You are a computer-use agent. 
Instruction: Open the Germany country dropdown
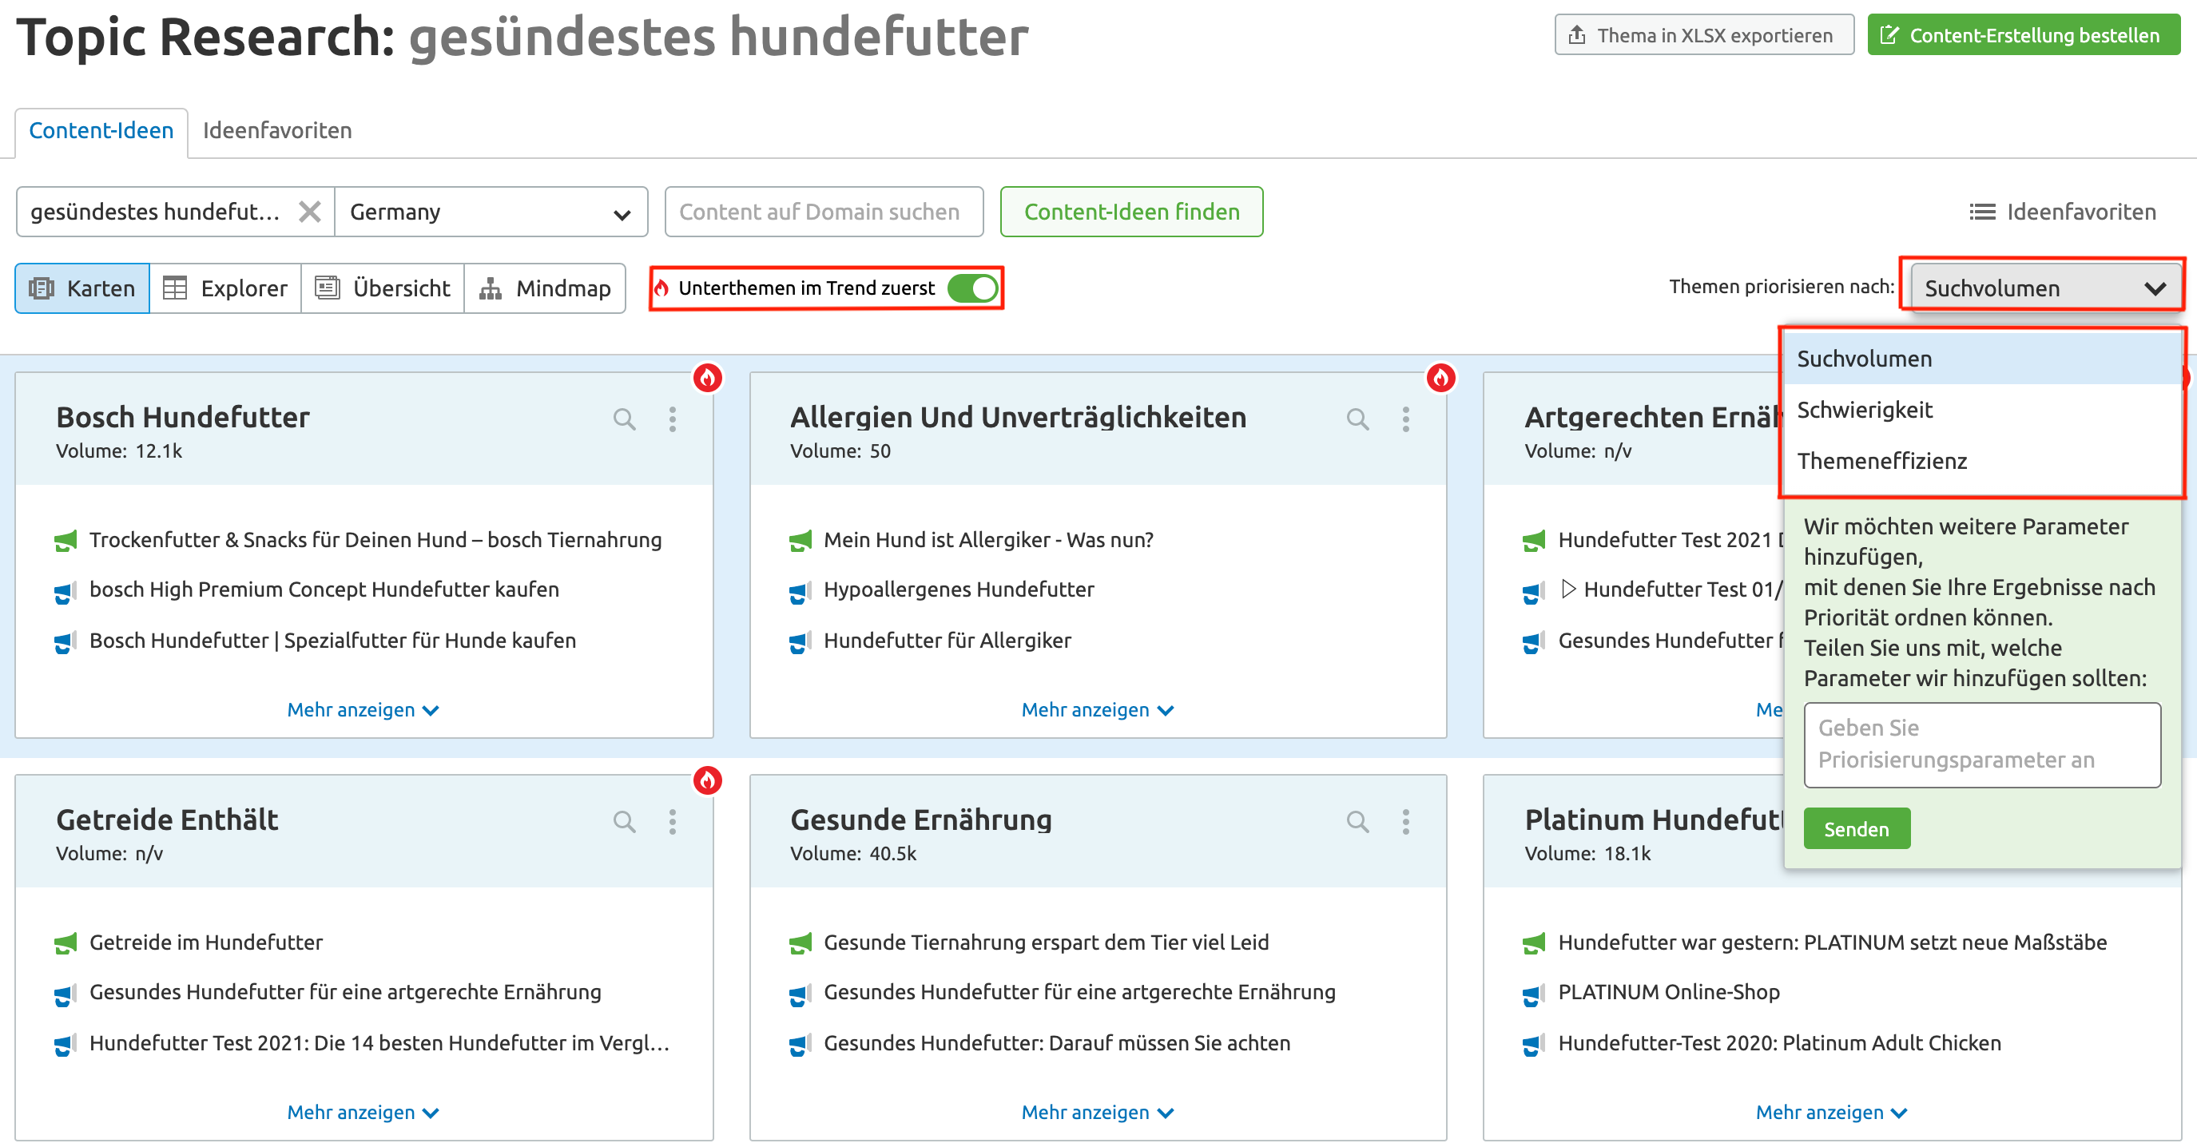pyautogui.click(x=491, y=212)
